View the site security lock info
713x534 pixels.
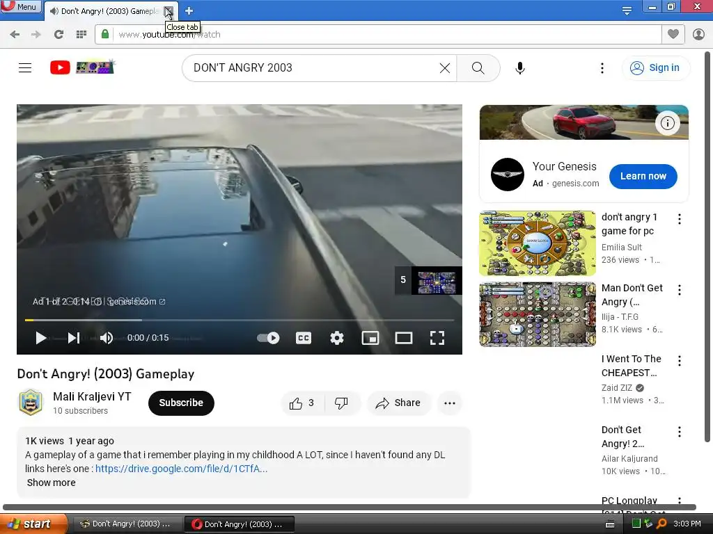pyautogui.click(x=105, y=34)
